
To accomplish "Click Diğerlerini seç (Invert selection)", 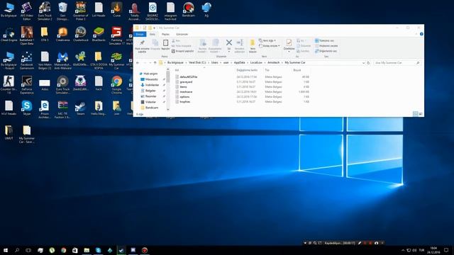I will pos(326,51).
